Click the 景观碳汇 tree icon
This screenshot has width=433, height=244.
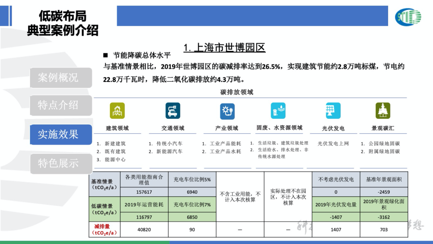pos(383,111)
